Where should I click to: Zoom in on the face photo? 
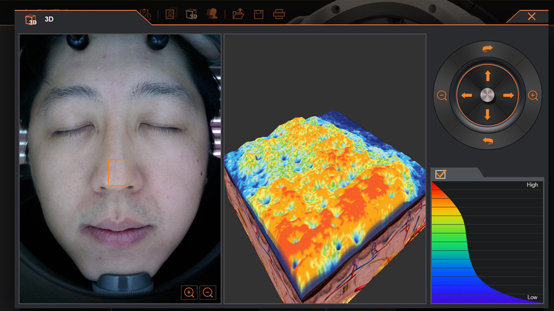pyautogui.click(x=189, y=293)
